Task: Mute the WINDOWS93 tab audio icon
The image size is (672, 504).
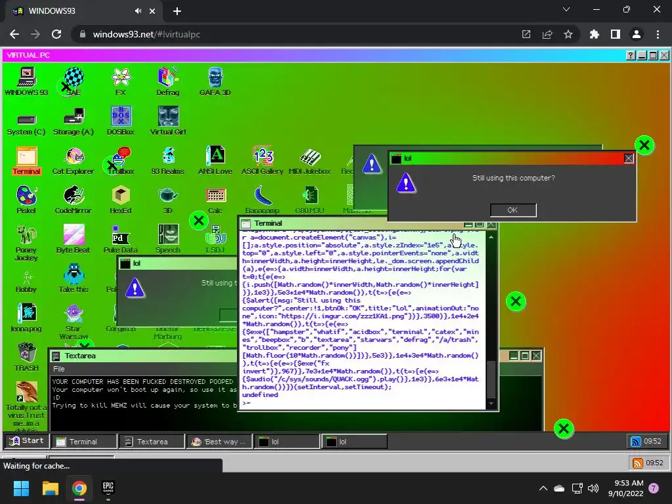Action: 138,11
